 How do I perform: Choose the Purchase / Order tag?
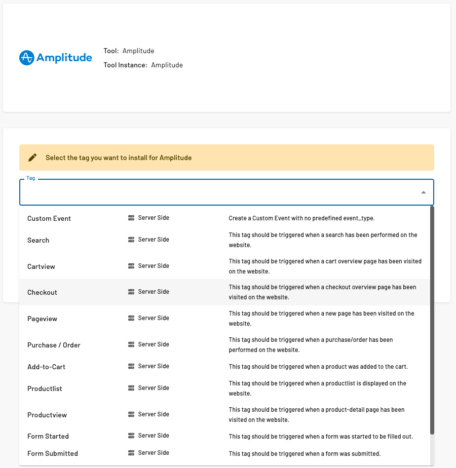[x=54, y=345]
